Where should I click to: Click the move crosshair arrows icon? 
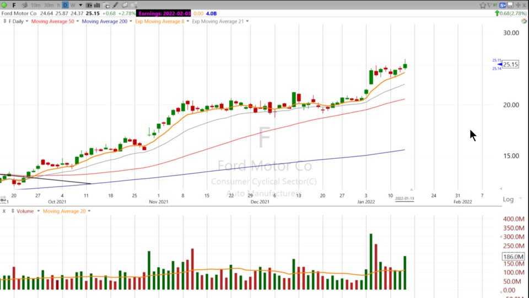click(518, 5)
